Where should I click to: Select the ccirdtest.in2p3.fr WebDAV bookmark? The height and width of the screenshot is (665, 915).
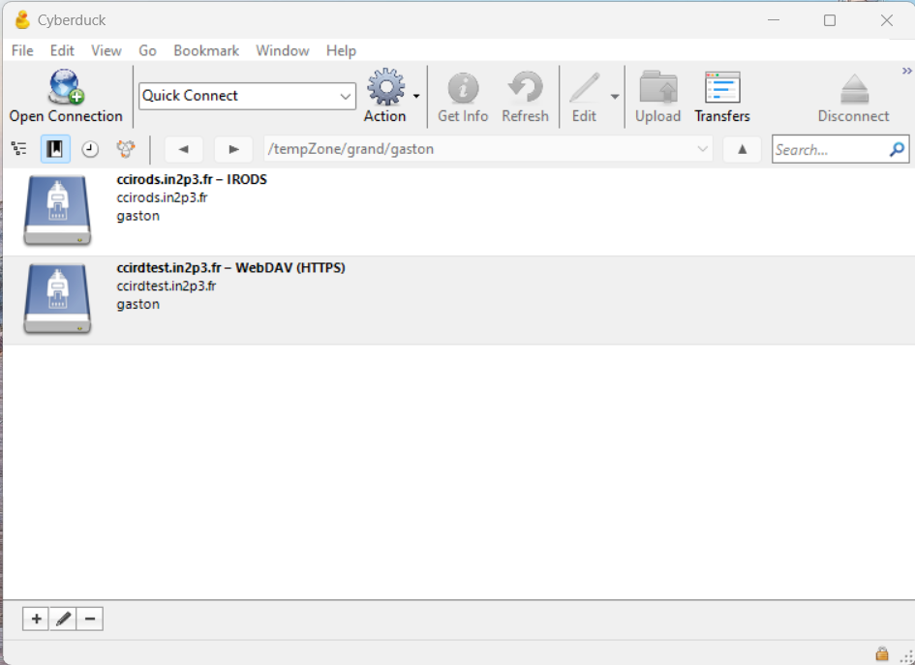tap(457, 300)
